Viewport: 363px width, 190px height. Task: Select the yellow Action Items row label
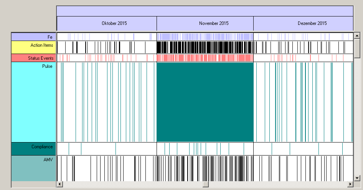point(34,47)
